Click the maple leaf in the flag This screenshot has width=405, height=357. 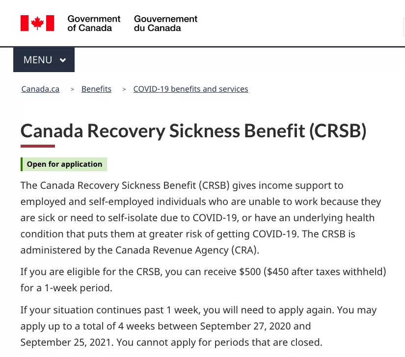37,23
